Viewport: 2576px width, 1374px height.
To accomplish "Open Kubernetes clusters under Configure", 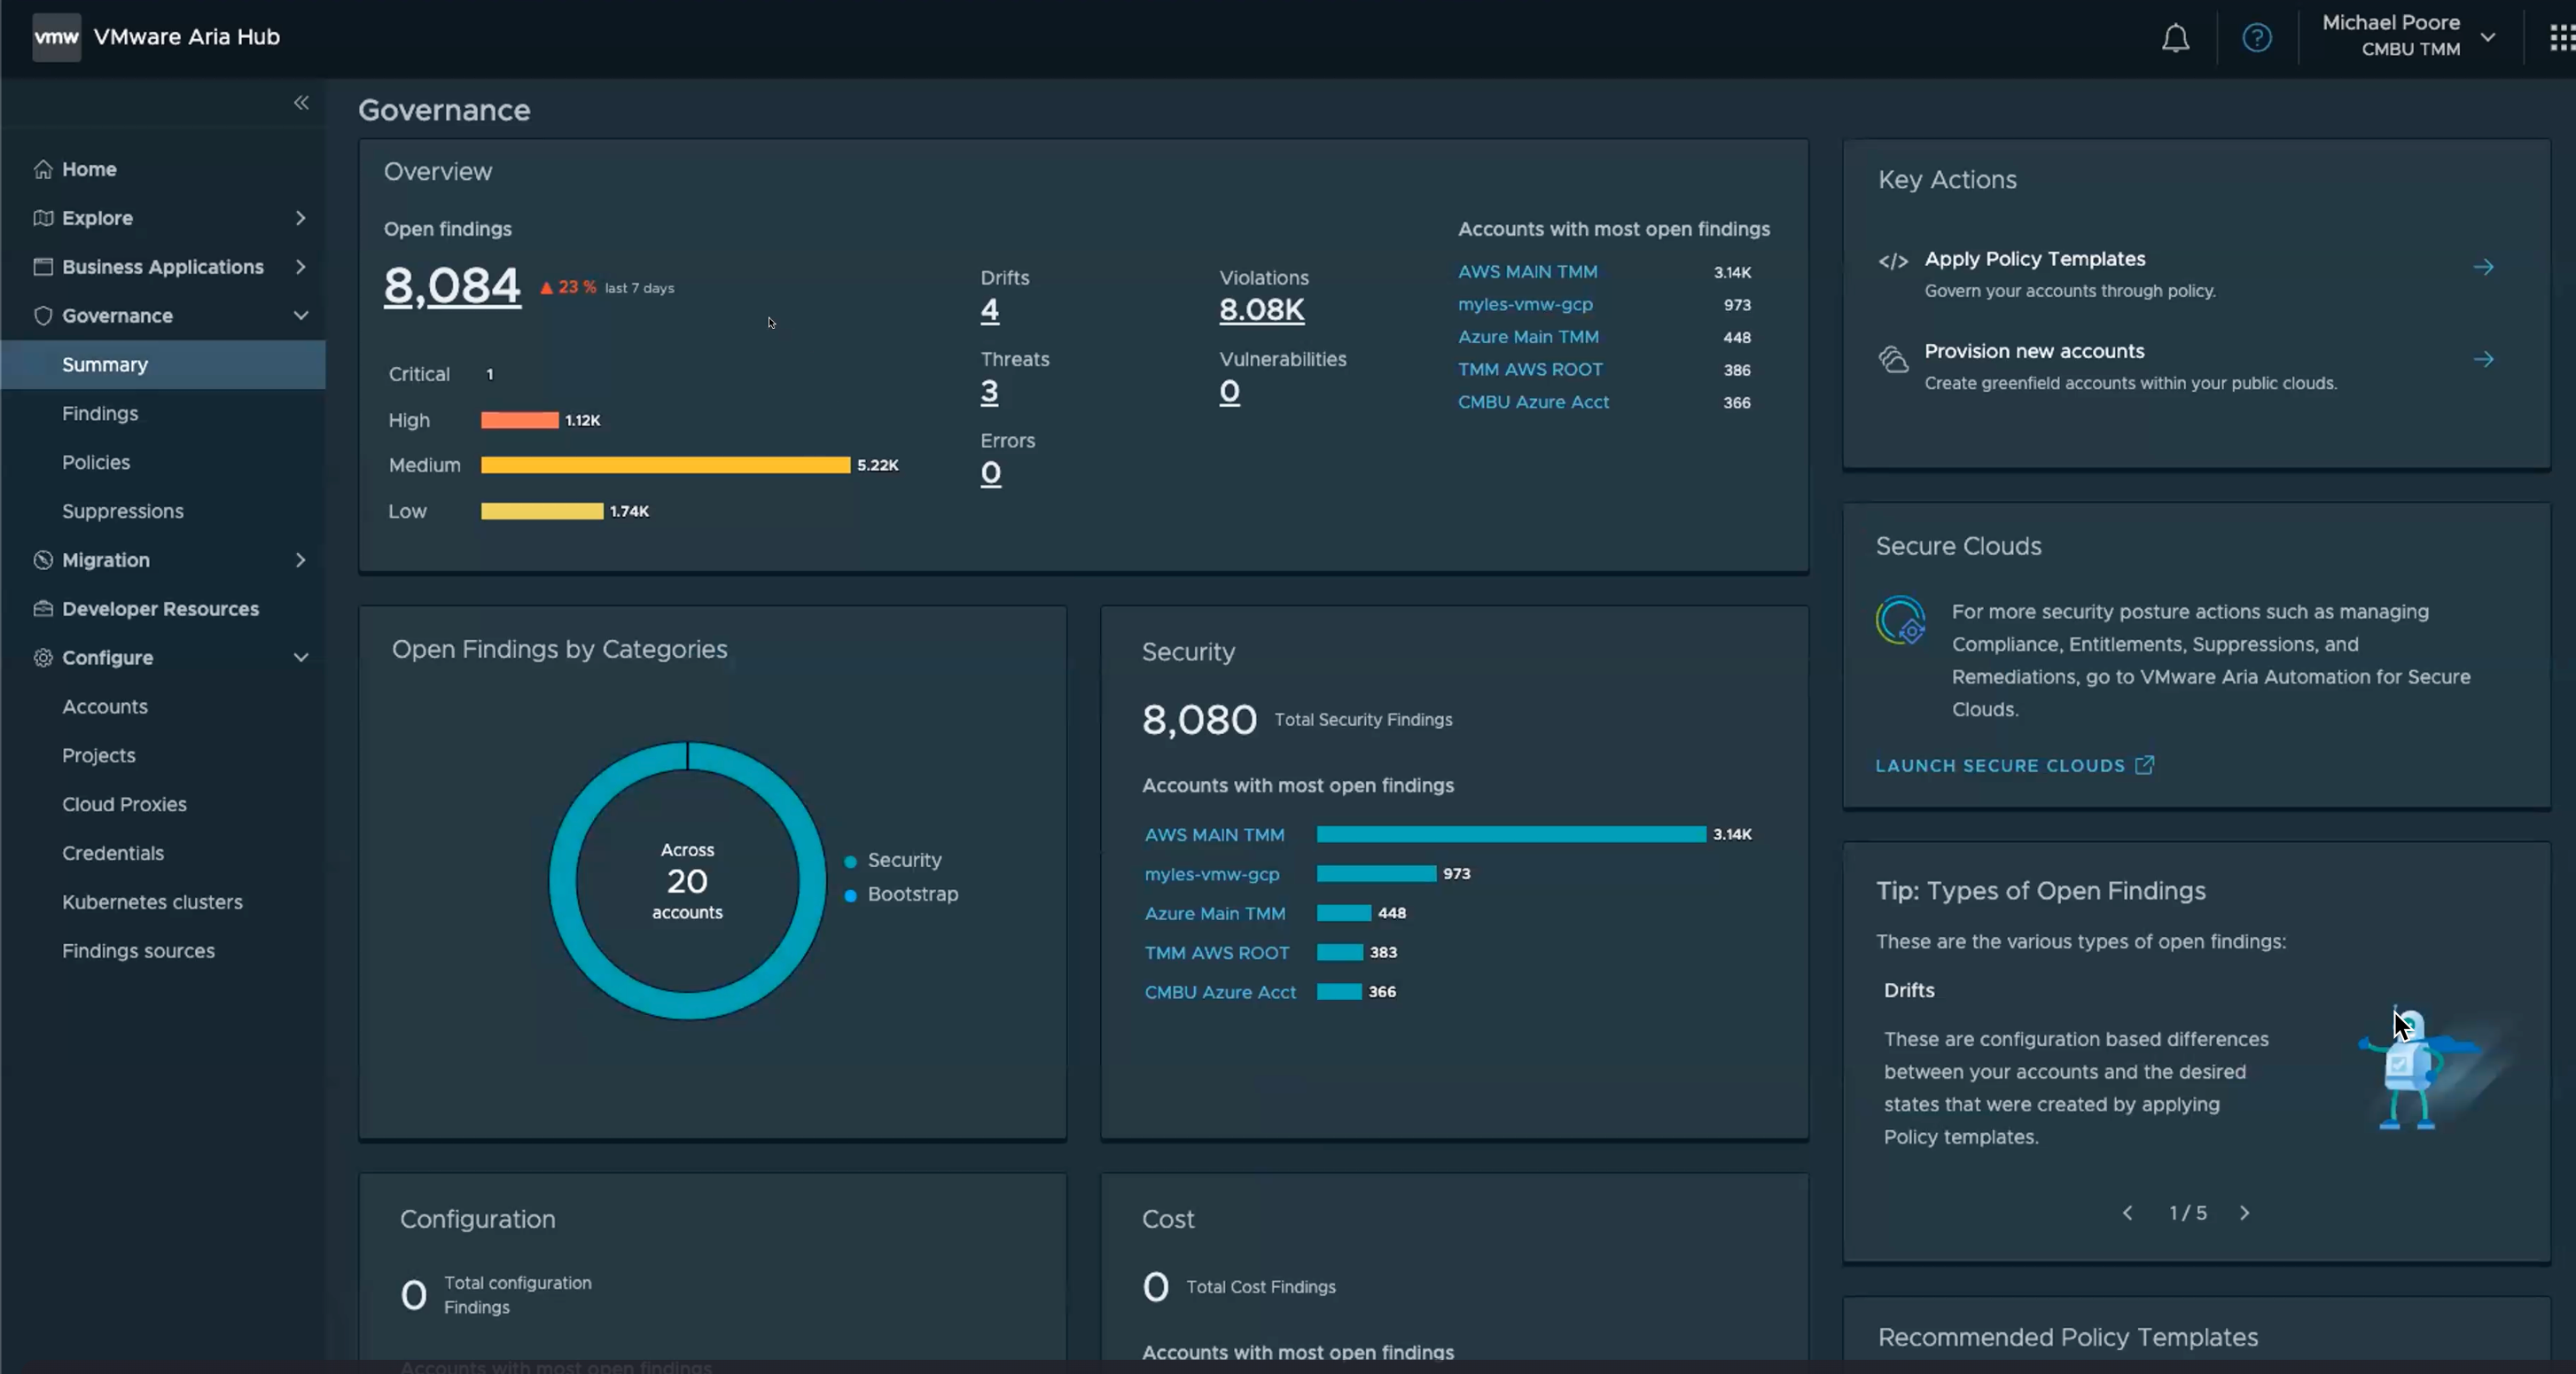I will 152,902.
